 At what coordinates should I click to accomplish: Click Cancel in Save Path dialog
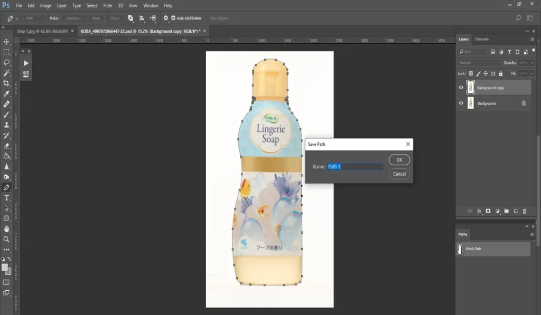click(x=399, y=174)
